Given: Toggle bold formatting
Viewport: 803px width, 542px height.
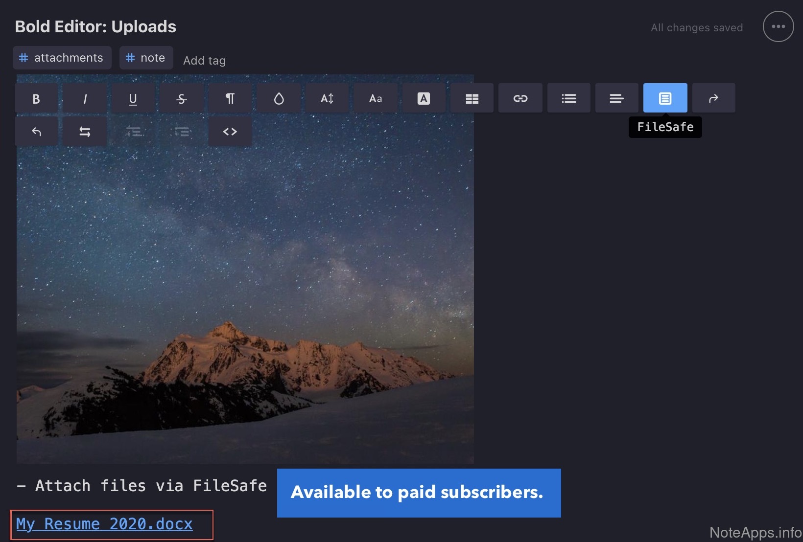Looking at the screenshot, I should click(36, 99).
